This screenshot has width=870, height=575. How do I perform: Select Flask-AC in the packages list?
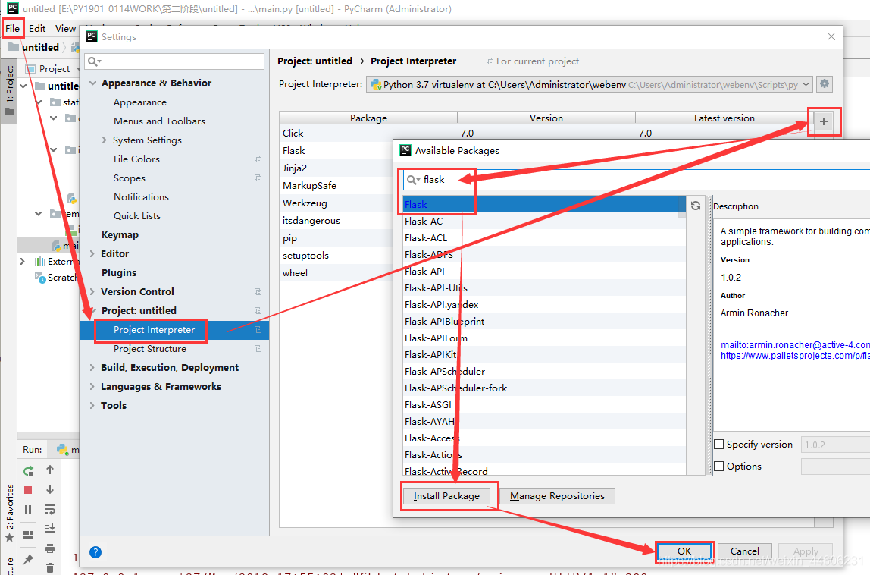coord(544,221)
